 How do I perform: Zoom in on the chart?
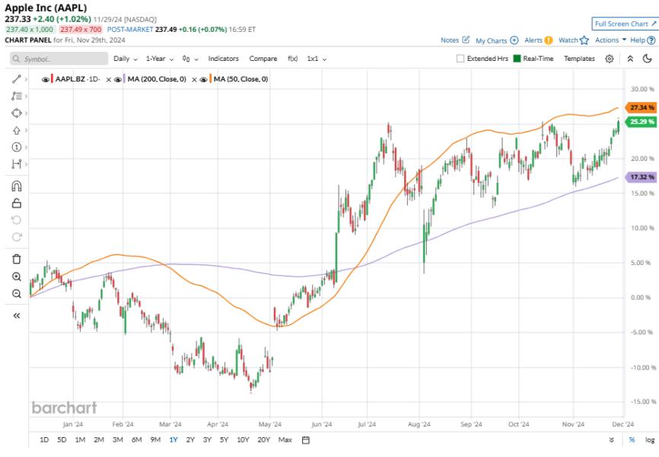[x=17, y=276]
